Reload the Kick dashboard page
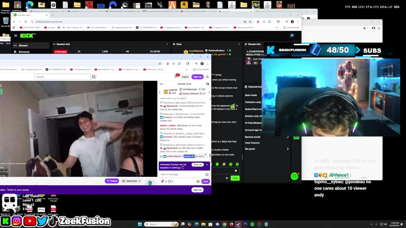The height and width of the screenshot is (228, 406). coord(26,22)
